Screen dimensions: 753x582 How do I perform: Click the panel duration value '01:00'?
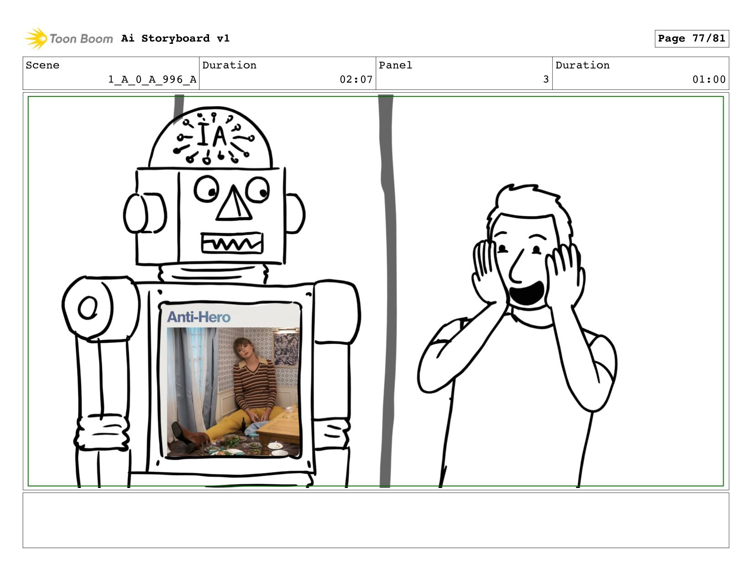709,79
